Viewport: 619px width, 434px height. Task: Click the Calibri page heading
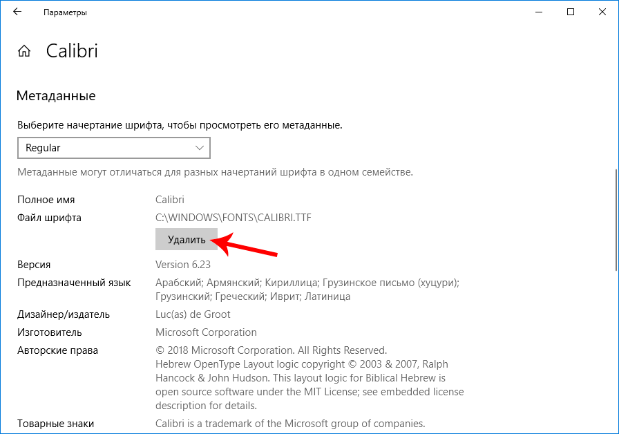coord(72,51)
